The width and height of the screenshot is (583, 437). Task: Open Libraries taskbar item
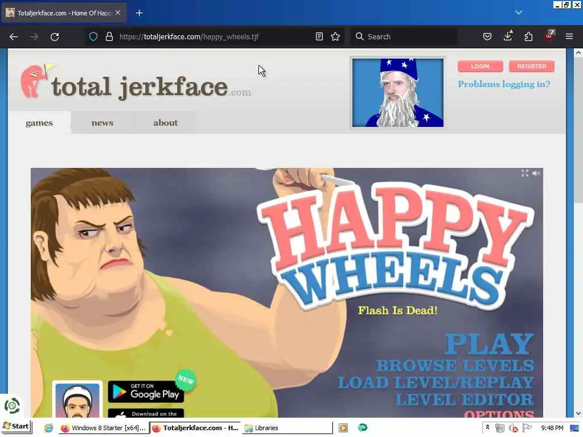pos(287,428)
